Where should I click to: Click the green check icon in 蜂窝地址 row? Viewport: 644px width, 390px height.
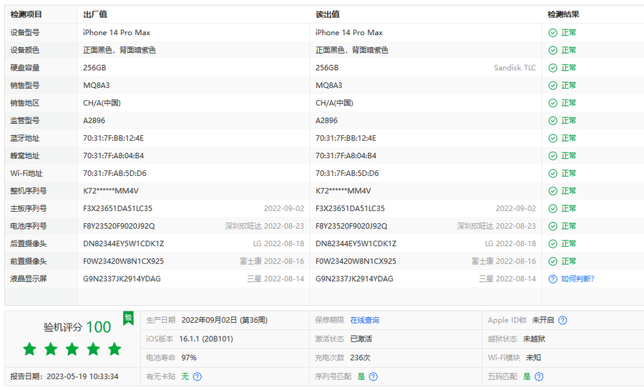[553, 156]
